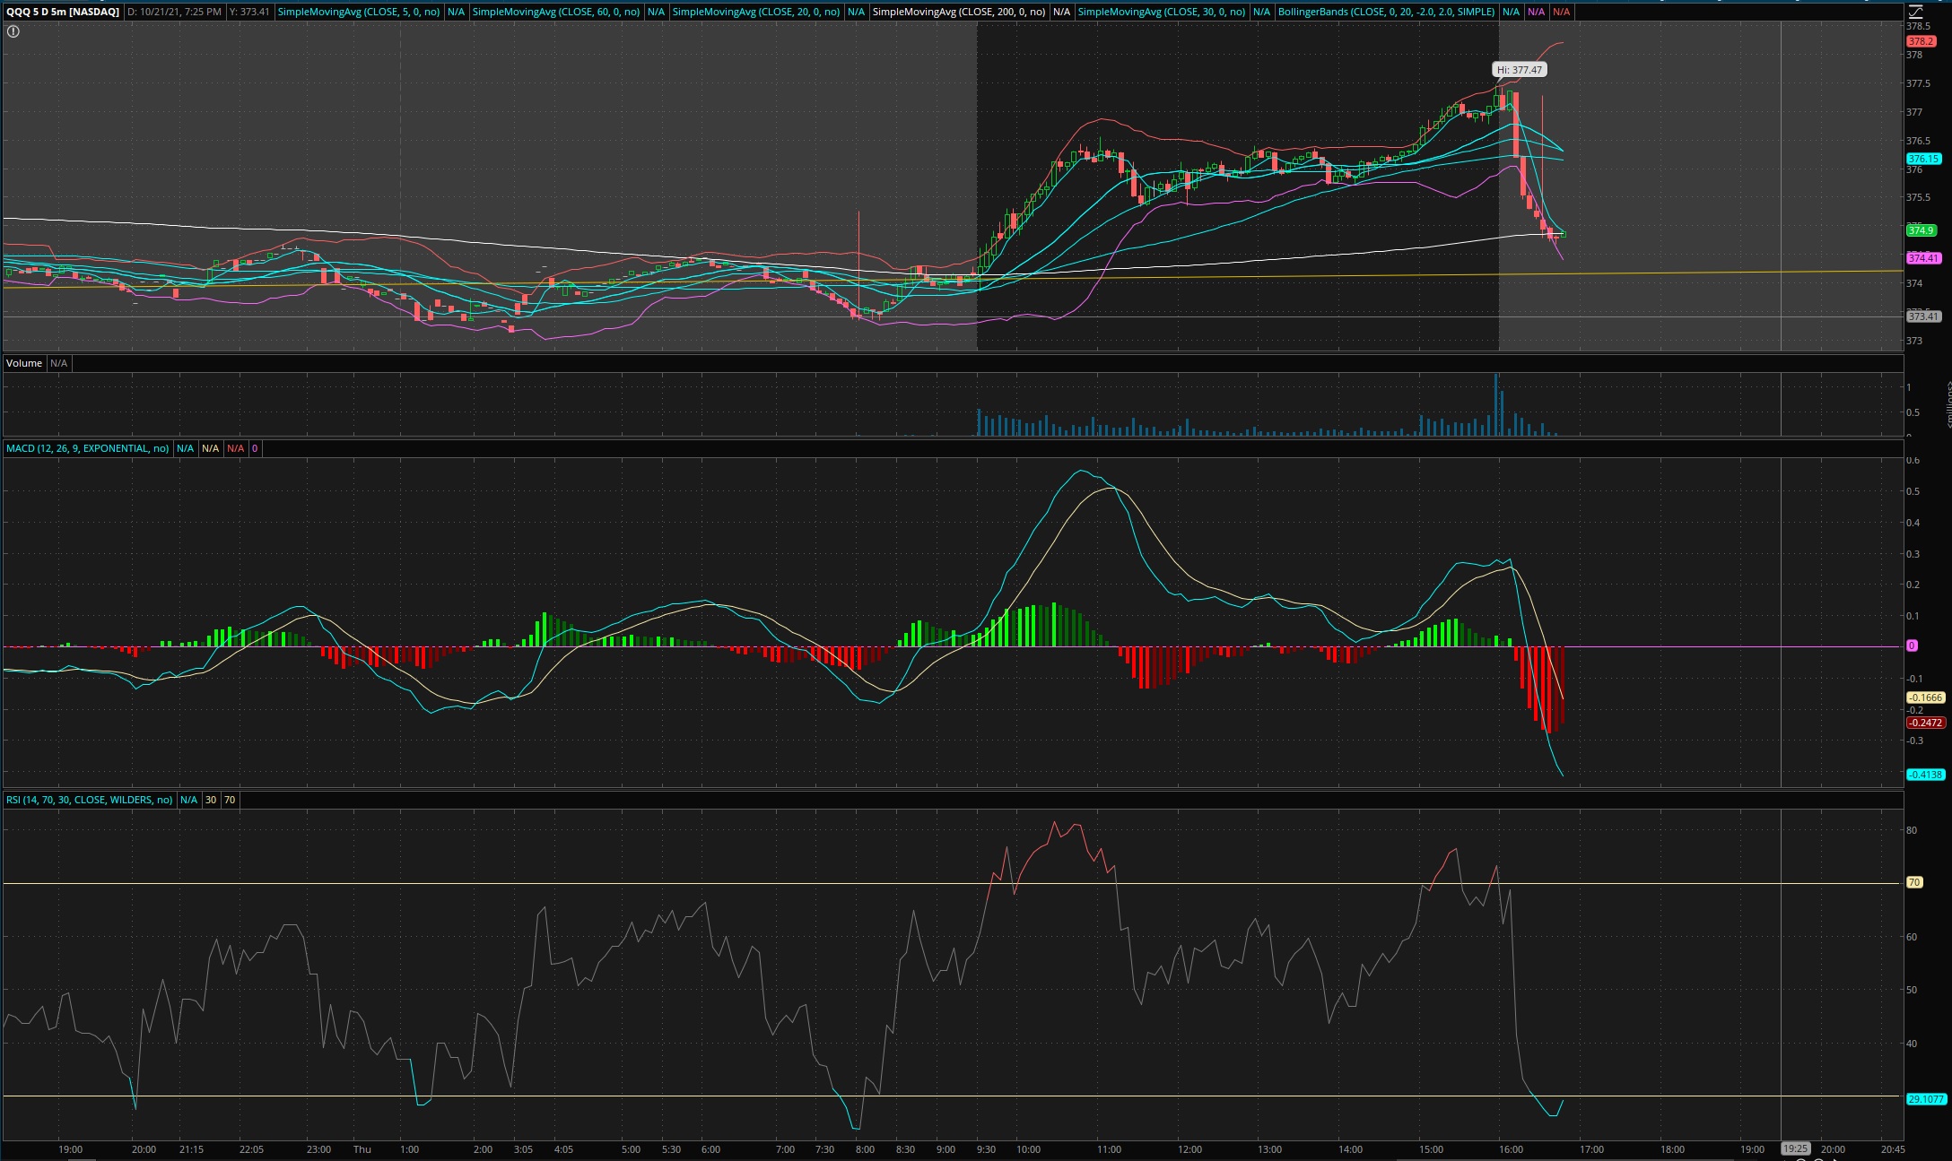Click the red N/A MACD diff value

point(235,448)
